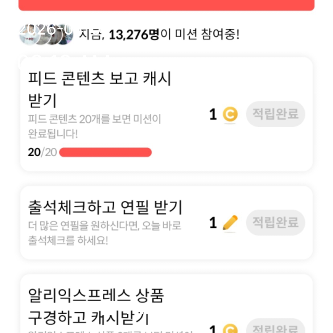This screenshot has height=333, width=333.
Task: Open the 알리익스프레스 상품 구경하고 캐시받기 mission title
Action: click(x=96, y=306)
